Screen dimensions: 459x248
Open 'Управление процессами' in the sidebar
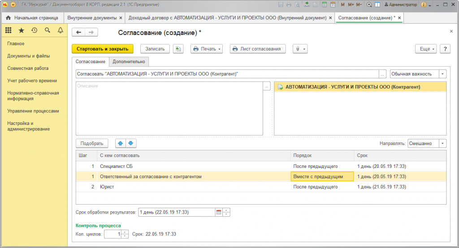point(33,111)
